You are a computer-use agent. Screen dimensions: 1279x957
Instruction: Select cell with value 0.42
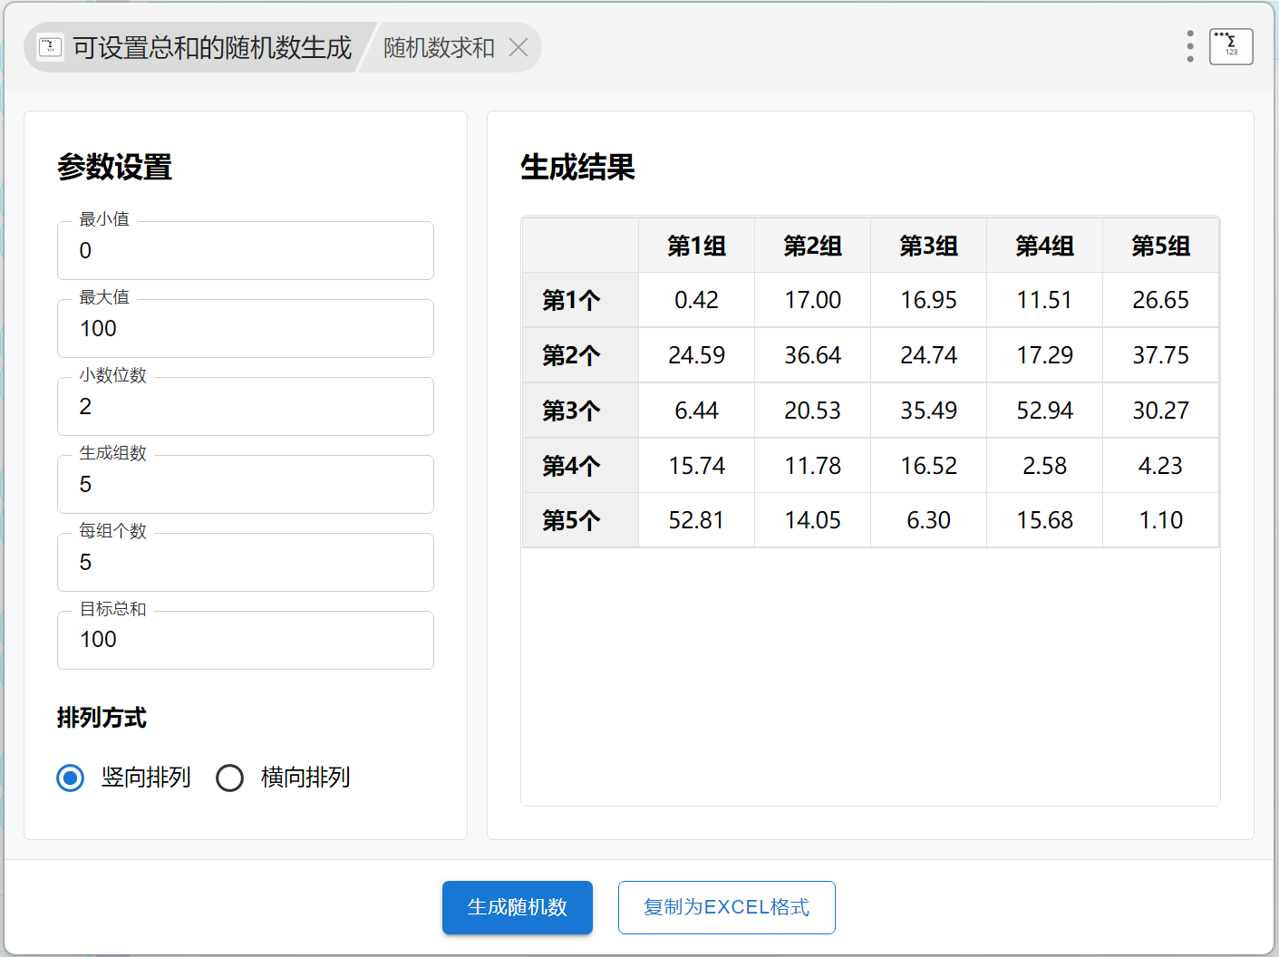(696, 300)
